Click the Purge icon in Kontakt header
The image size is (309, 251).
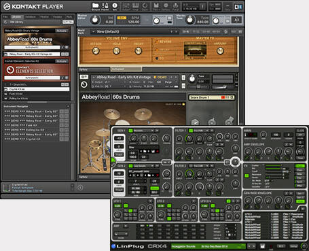coord(176,6)
